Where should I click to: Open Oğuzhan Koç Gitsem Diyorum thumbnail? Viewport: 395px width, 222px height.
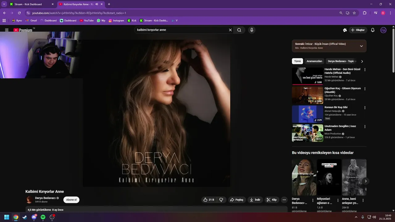tap(307, 95)
